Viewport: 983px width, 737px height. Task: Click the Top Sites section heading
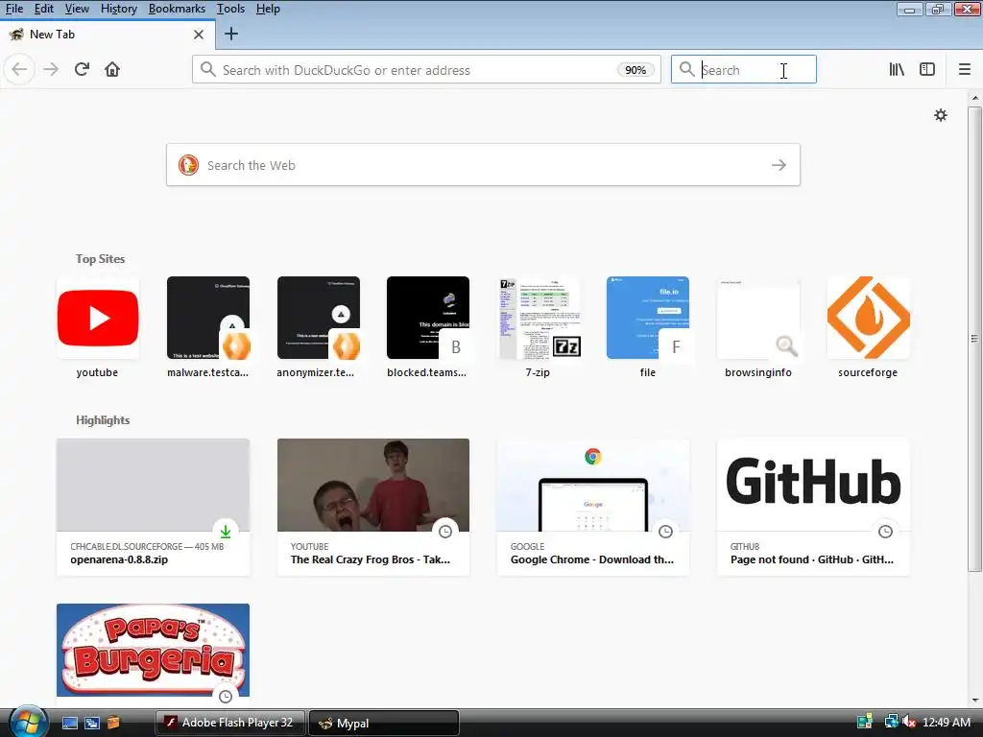pyautogui.click(x=100, y=259)
